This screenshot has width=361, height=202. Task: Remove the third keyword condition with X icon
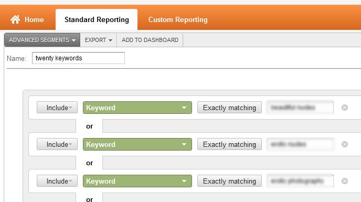tap(345, 181)
